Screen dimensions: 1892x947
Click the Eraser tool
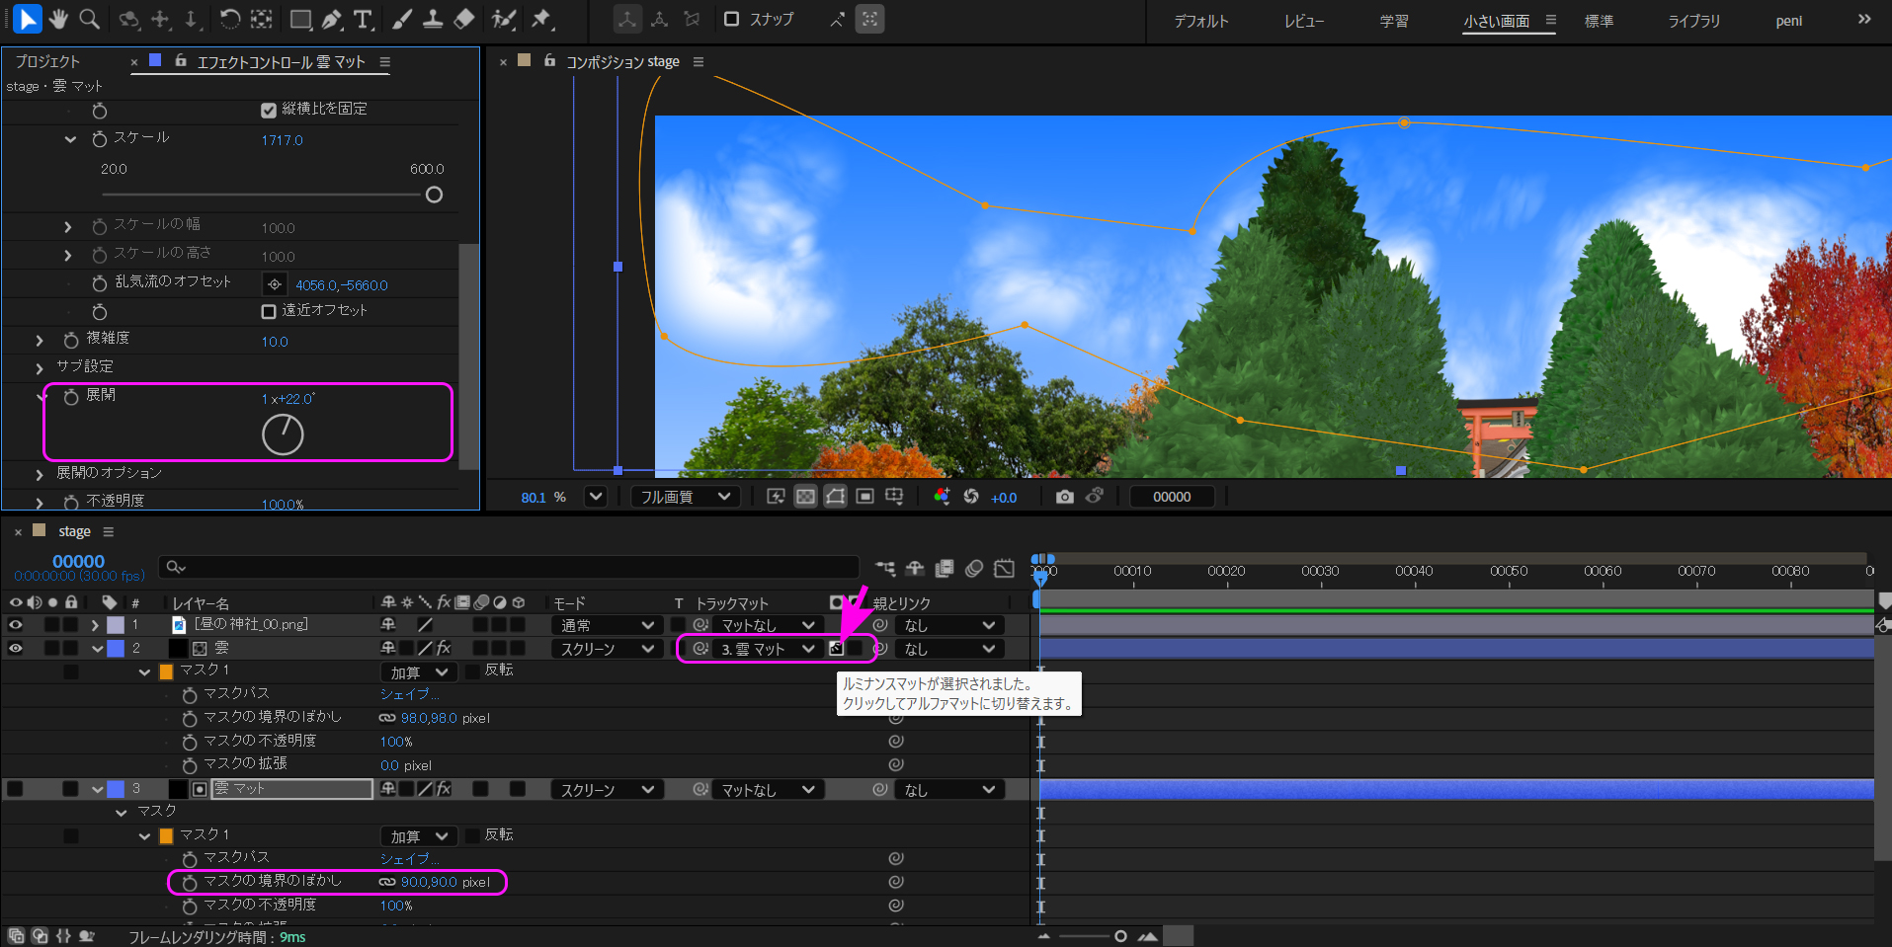pos(463,19)
